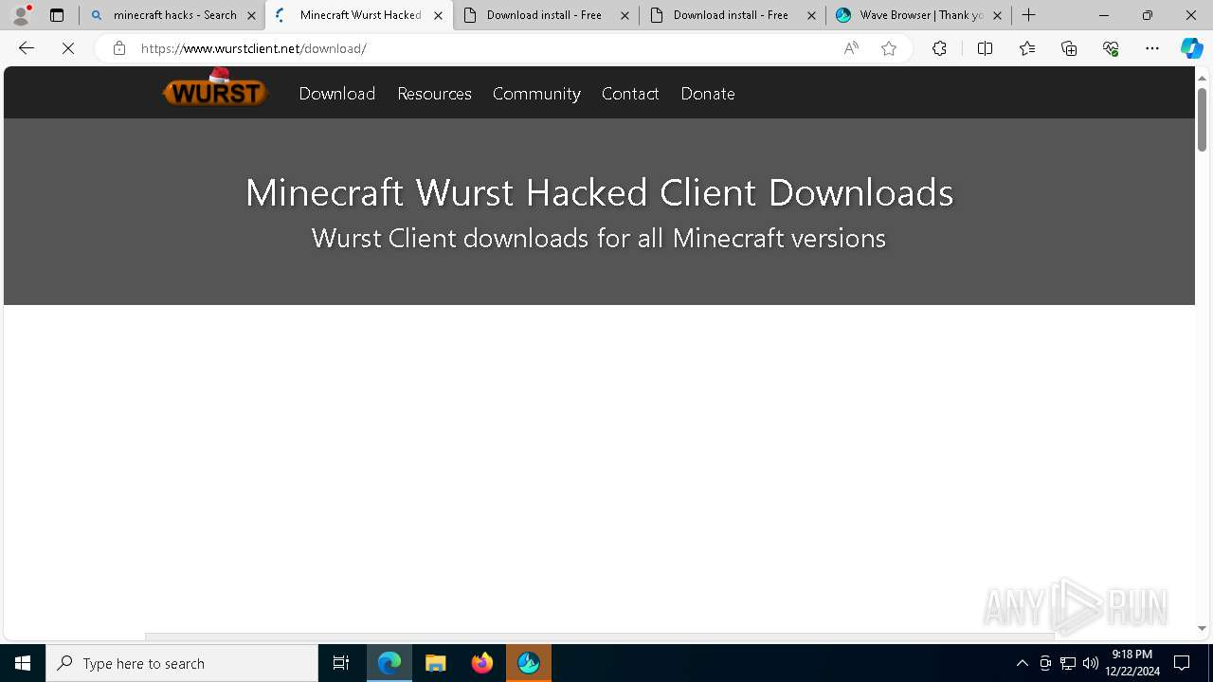Open Browser essentials heart icon
1213x682 pixels.
[x=1111, y=48]
